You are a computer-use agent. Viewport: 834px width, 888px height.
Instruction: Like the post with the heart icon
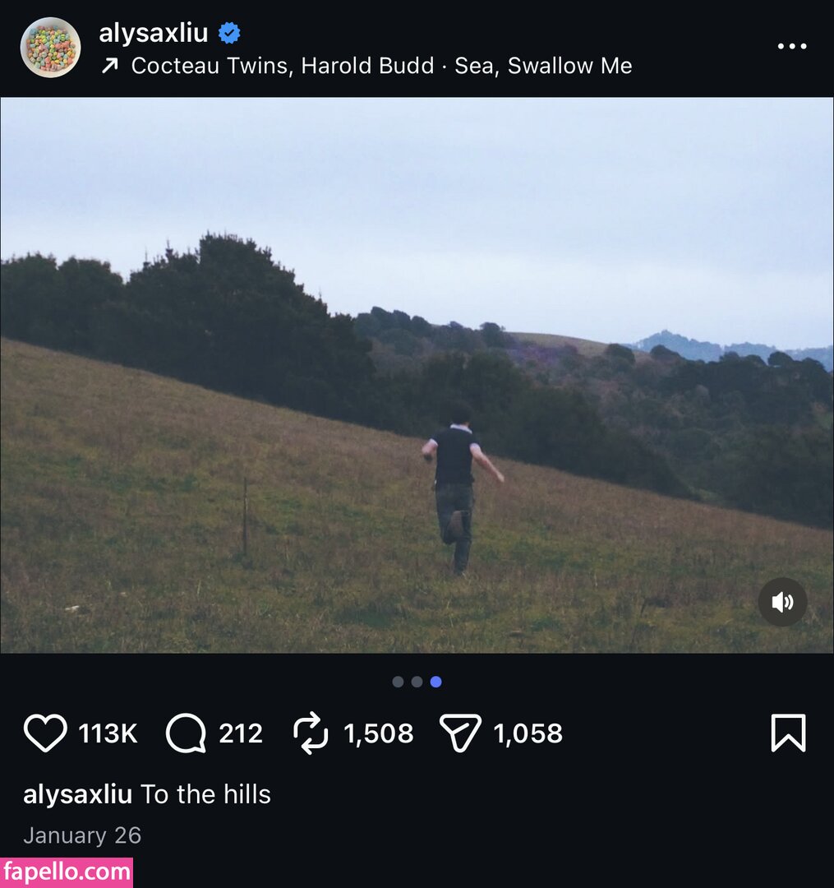45,733
